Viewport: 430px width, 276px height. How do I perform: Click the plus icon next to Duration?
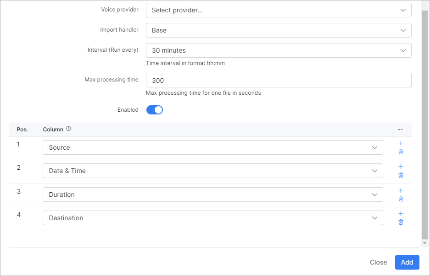[400, 190]
